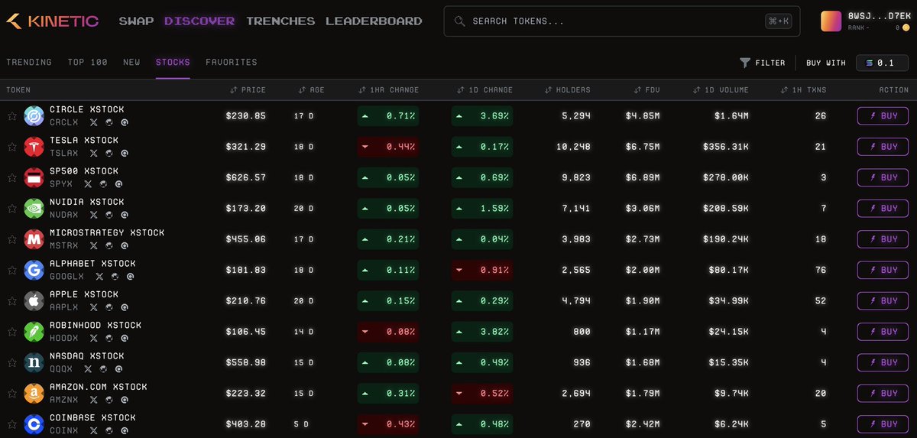Toggle favorite star for Apple xStock
Viewport: 917px width, 438px height.
[11, 300]
